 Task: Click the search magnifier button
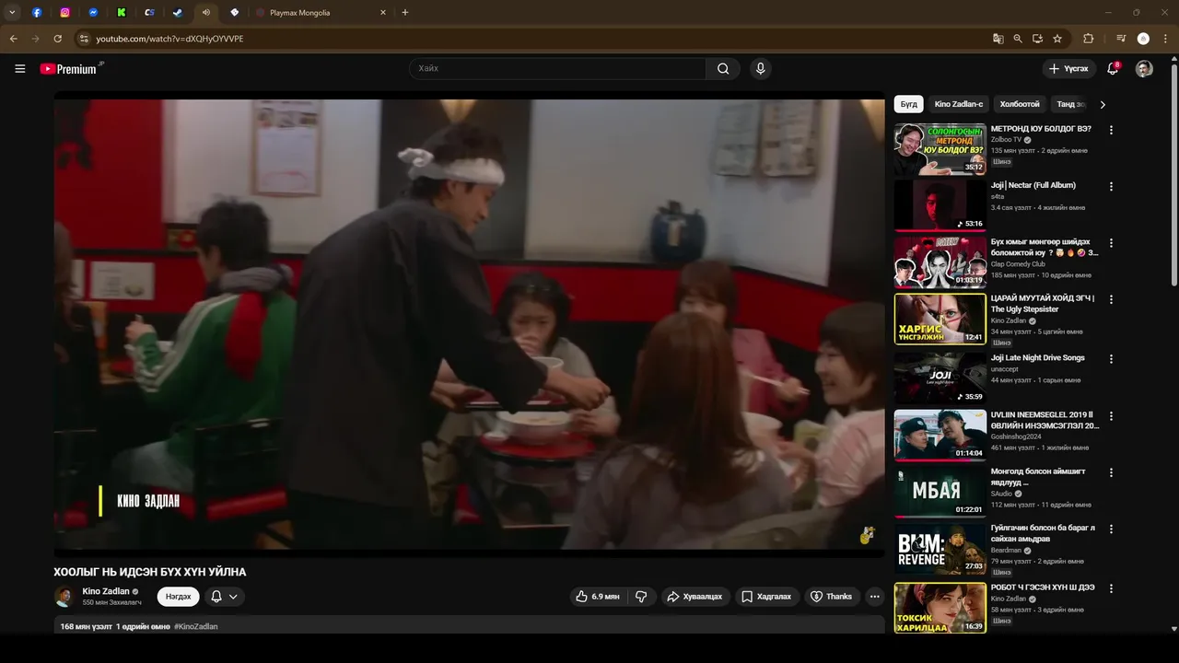(x=723, y=68)
